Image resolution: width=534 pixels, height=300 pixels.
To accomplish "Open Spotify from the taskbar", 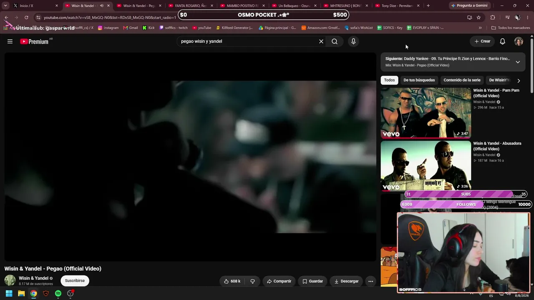I will (58, 293).
